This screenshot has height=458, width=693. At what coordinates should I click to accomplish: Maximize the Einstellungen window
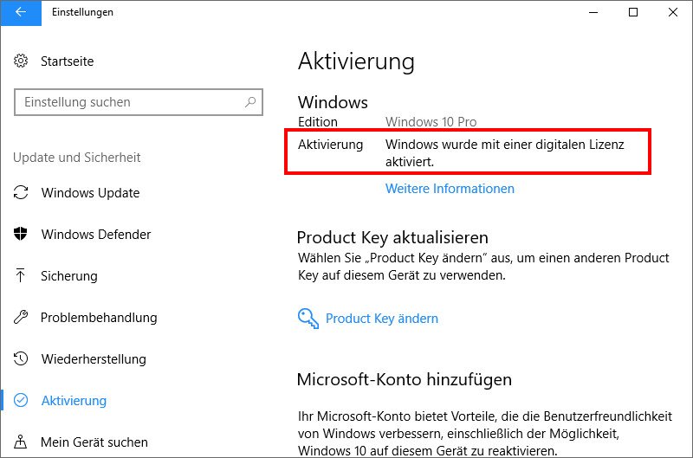click(633, 12)
